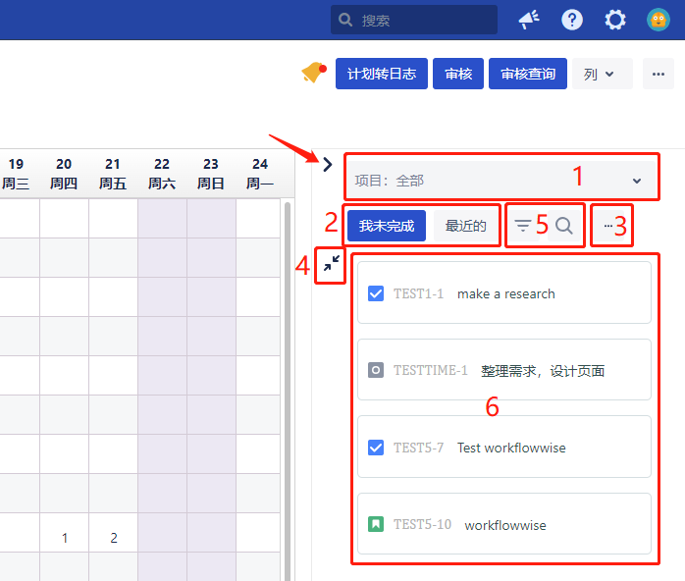This screenshot has width=685, height=581.
Task: Click the filter icon in issue panel
Action: click(x=523, y=226)
